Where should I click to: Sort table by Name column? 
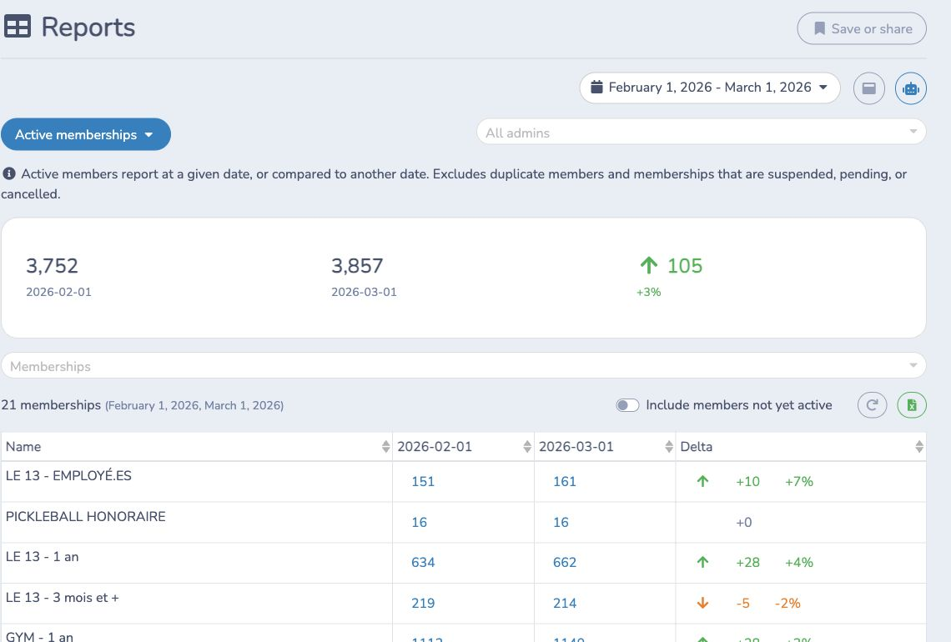click(197, 447)
